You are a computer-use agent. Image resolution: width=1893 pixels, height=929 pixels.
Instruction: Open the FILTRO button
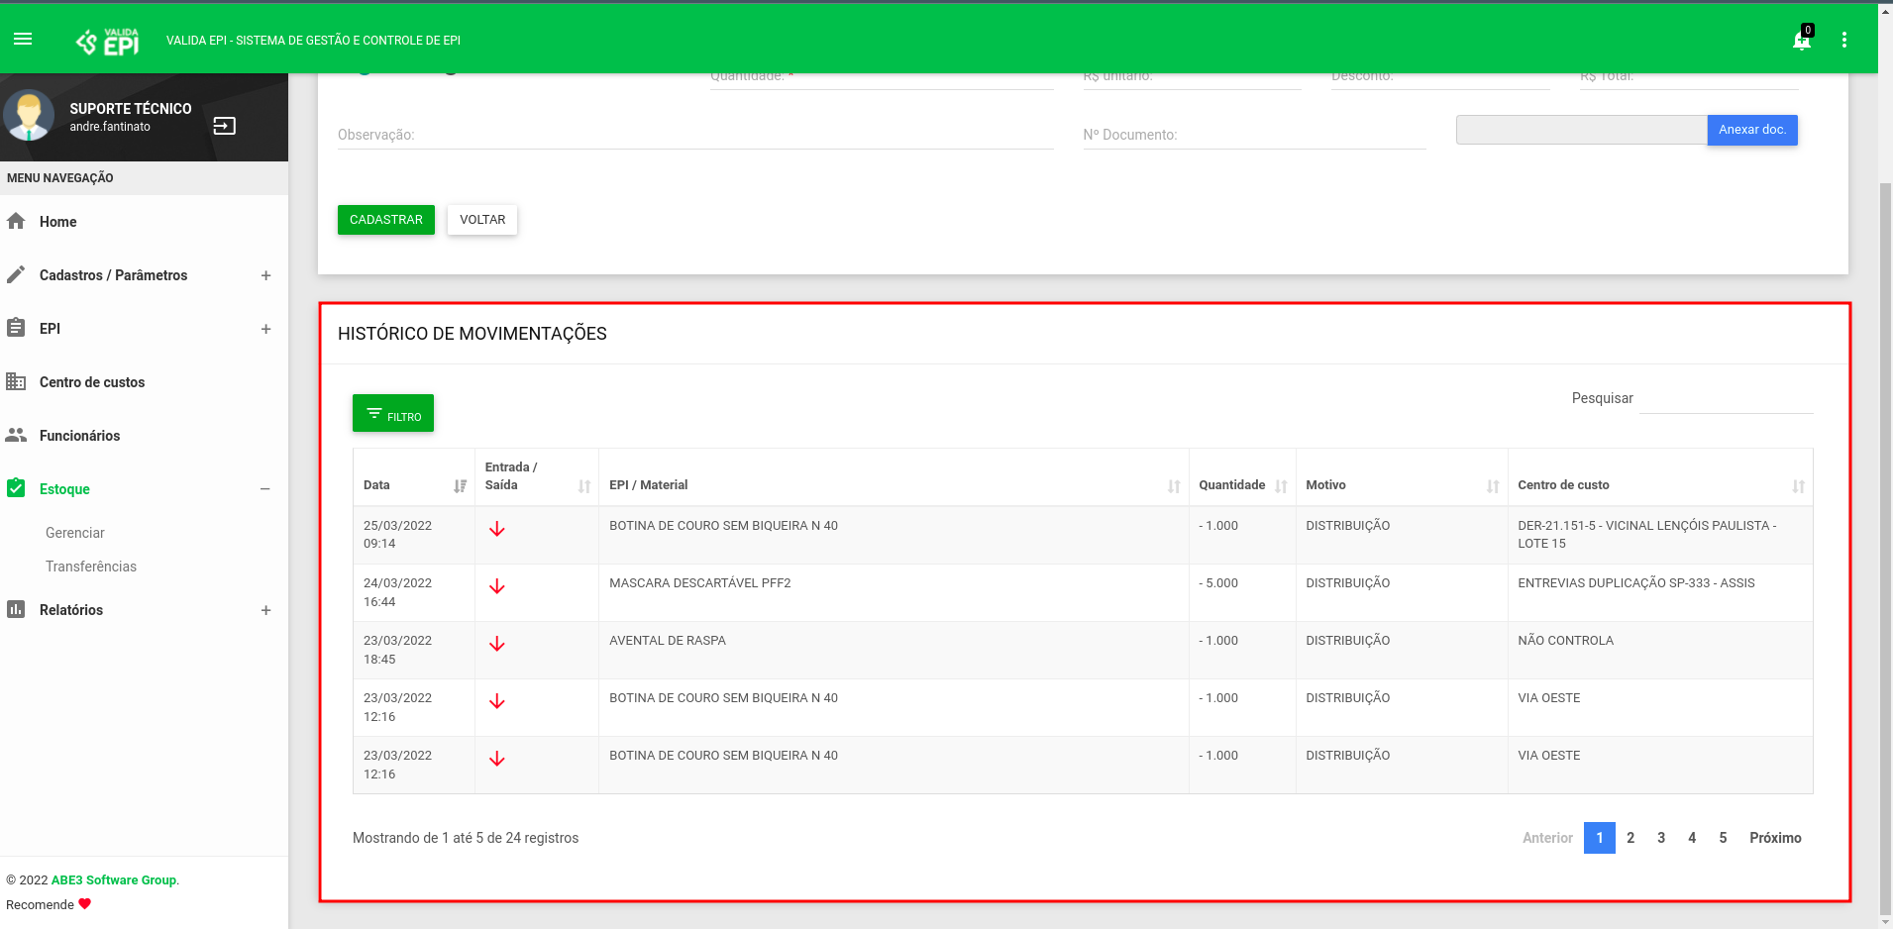(393, 413)
